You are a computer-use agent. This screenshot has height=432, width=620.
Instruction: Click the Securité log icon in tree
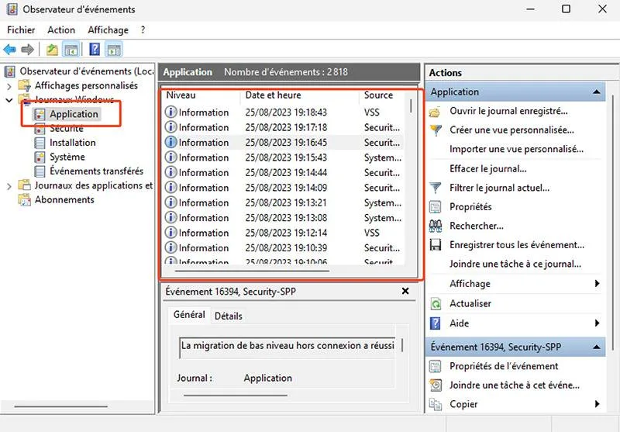40,129
